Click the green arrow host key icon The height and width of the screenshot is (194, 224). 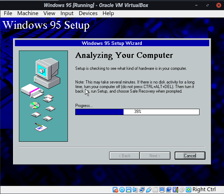[189, 190]
